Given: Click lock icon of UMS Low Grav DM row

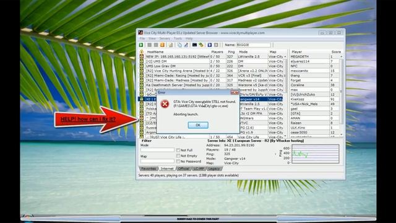Looking at the screenshot, I should pos(142,66).
